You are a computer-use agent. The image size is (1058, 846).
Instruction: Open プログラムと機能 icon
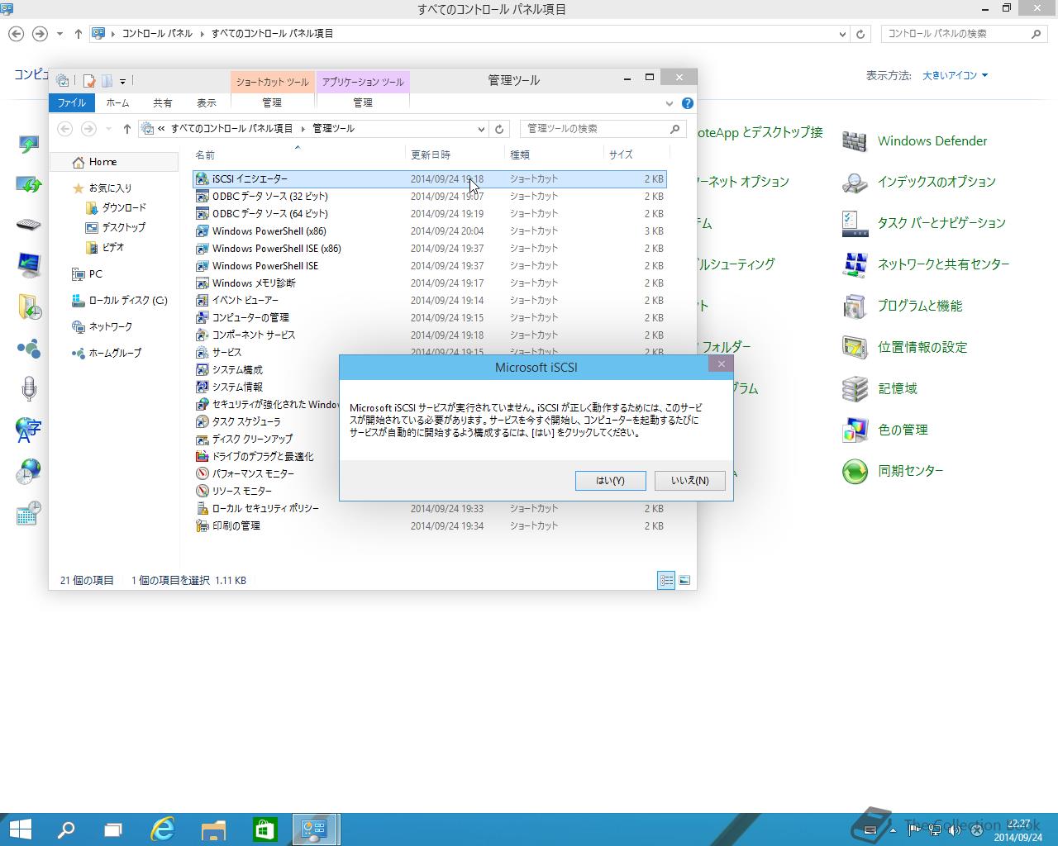click(855, 307)
